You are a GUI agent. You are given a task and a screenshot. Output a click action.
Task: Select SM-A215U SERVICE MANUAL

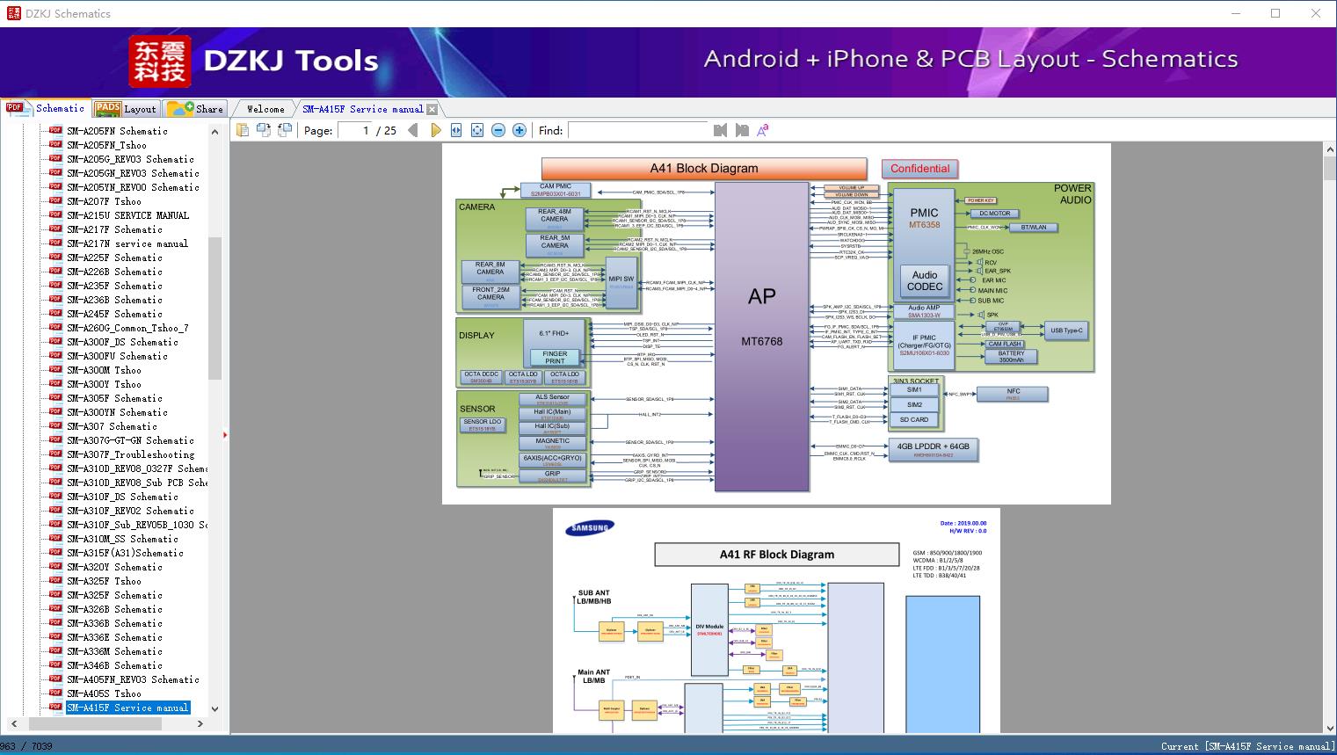click(x=127, y=215)
